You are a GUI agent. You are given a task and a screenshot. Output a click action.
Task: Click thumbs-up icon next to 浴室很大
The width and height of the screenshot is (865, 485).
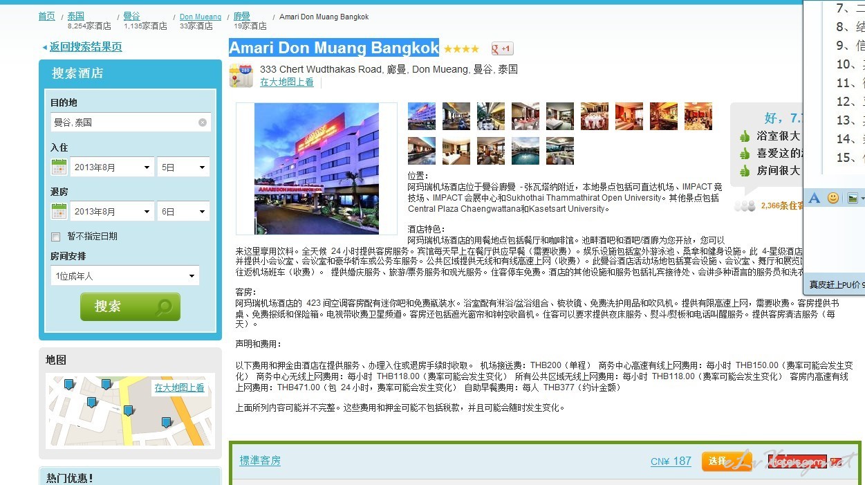click(x=745, y=136)
